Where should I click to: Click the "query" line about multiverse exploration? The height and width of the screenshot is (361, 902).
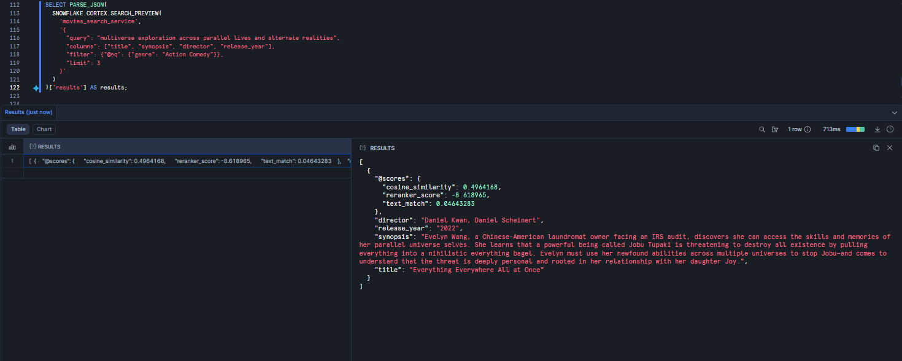tap(202, 38)
